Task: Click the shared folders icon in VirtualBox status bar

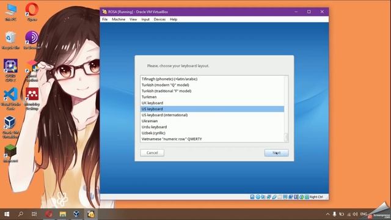Action: (280, 197)
